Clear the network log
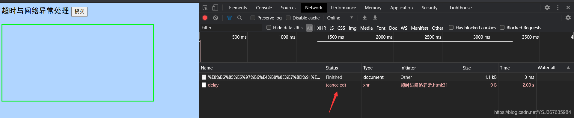Viewport: 574px width, 118px height. point(216,18)
